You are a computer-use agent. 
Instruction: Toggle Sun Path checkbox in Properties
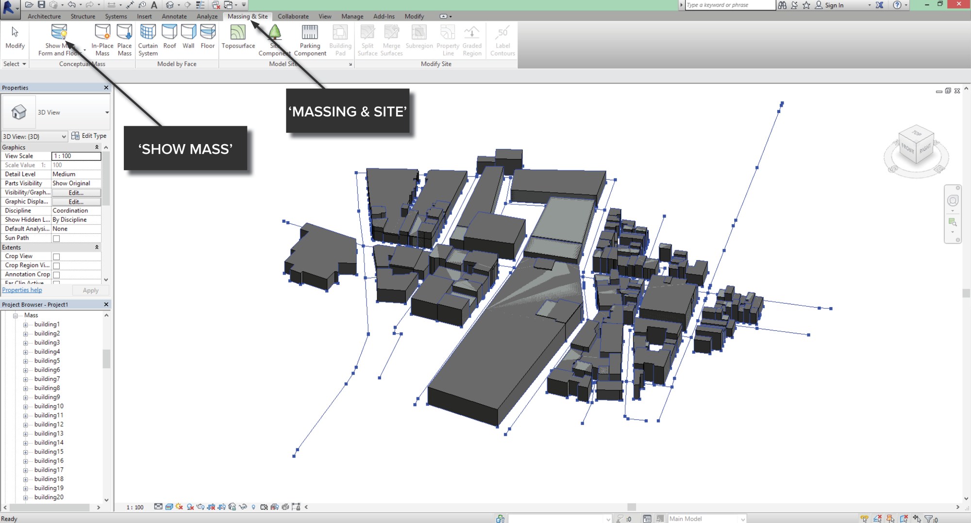[57, 238]
